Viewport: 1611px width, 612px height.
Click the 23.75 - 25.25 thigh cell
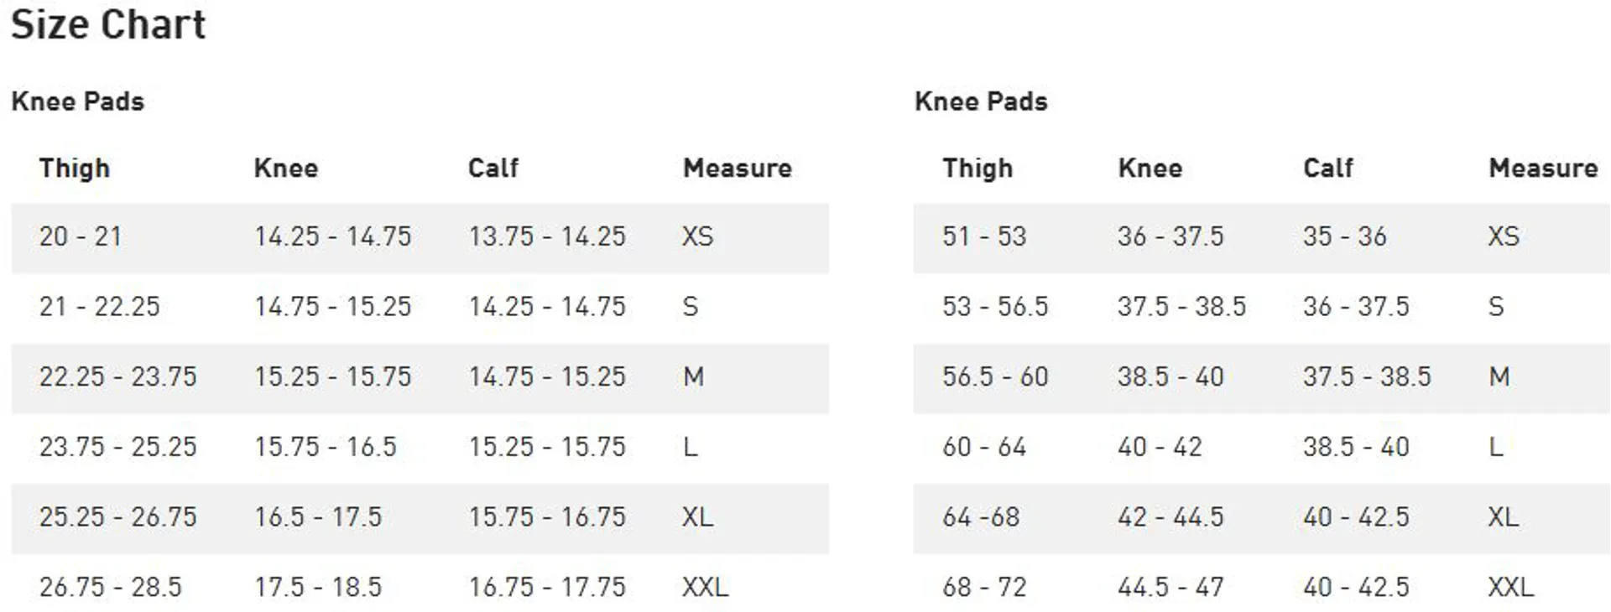117,447
